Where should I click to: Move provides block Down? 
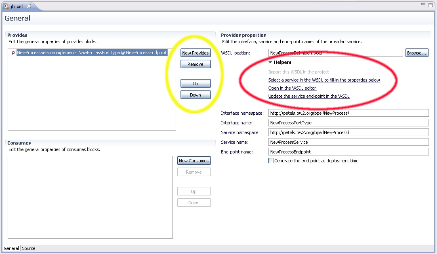pos(195,95)
